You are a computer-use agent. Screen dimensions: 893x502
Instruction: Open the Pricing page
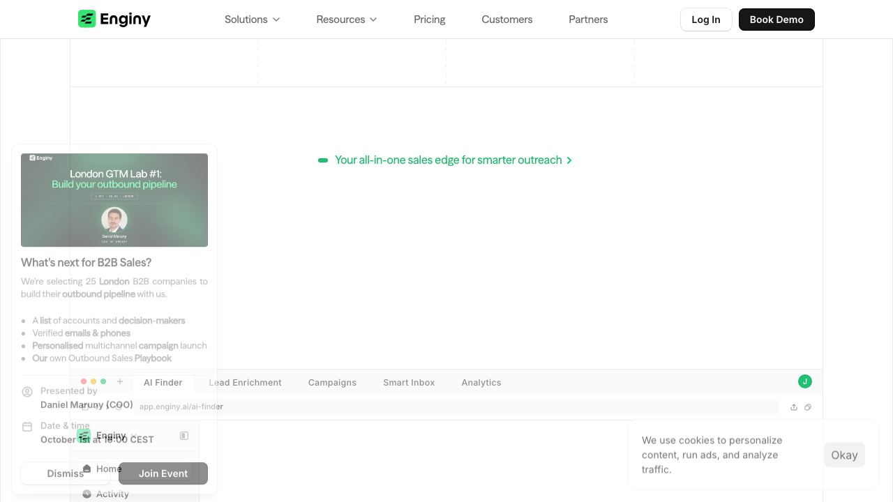(430, 20)
